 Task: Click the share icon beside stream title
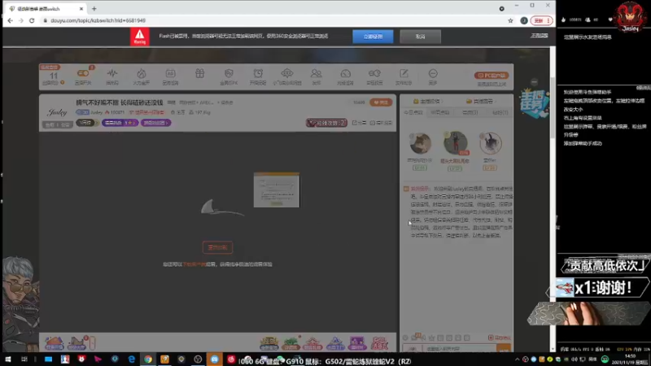[359, 123]
